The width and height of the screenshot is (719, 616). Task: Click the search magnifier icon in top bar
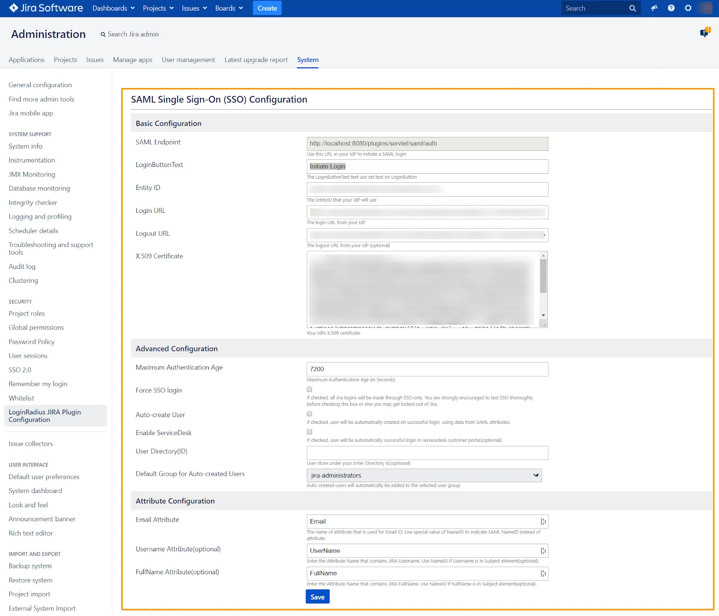632,8
